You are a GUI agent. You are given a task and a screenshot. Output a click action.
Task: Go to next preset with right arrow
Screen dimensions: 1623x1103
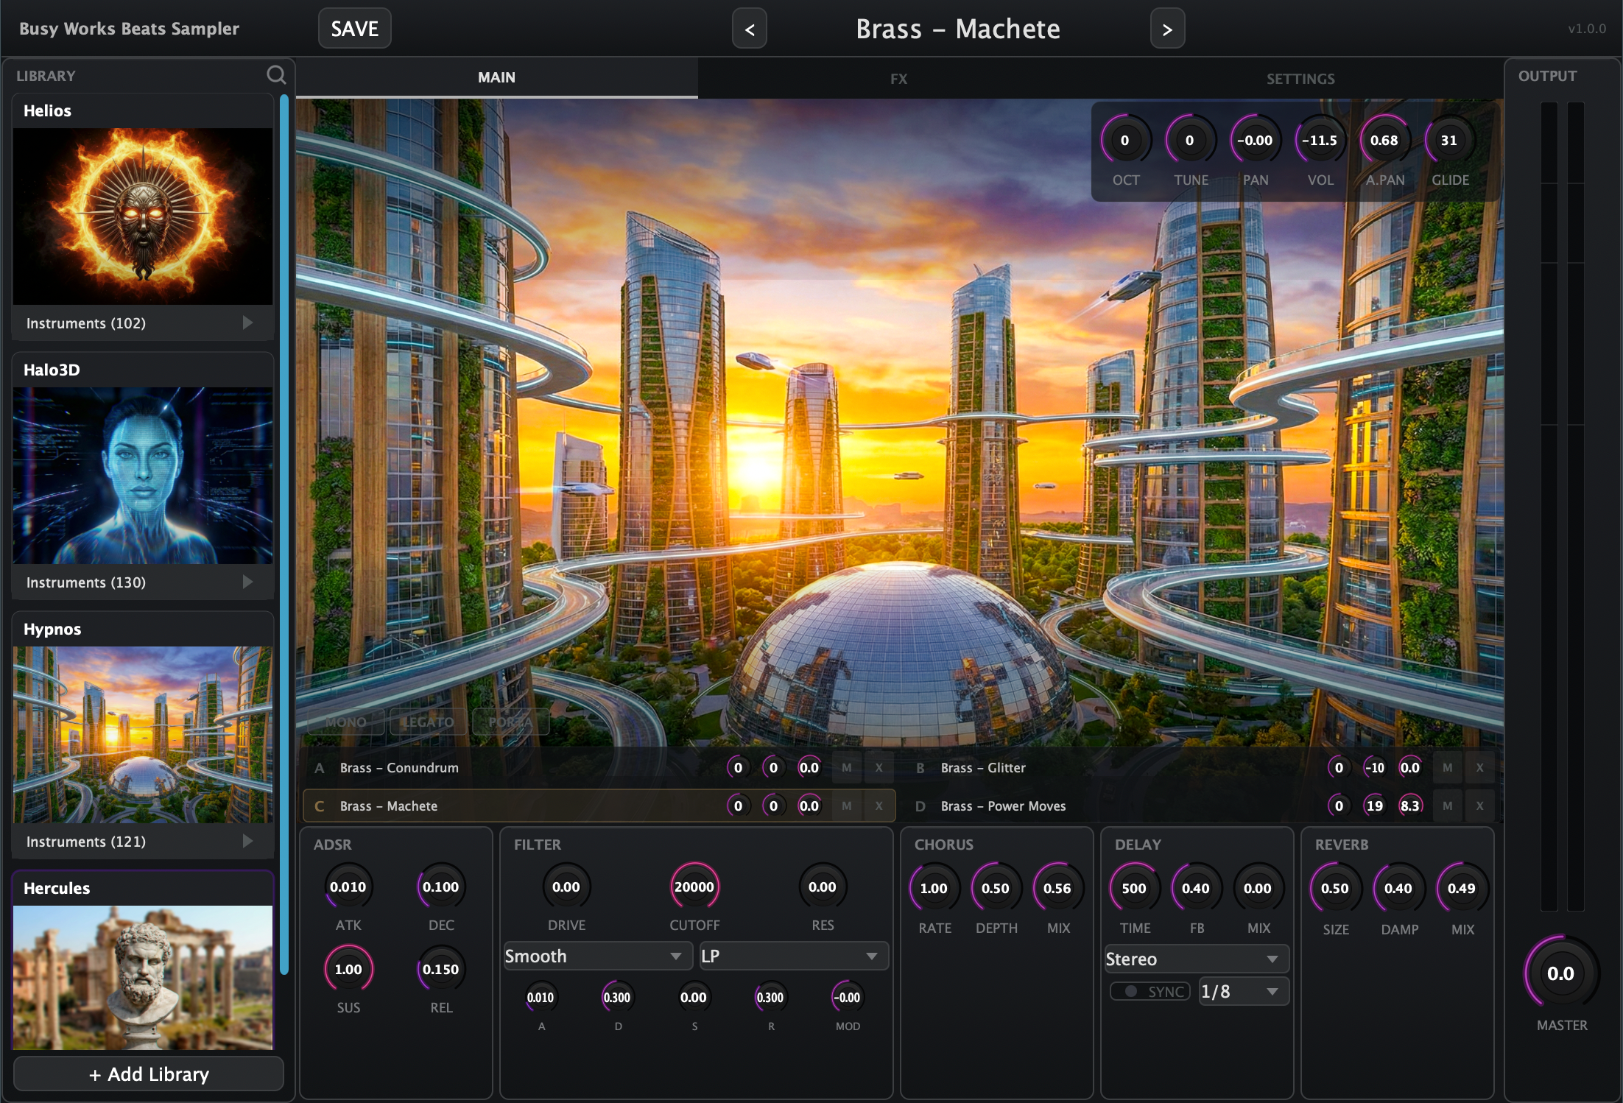[1167, 29]
